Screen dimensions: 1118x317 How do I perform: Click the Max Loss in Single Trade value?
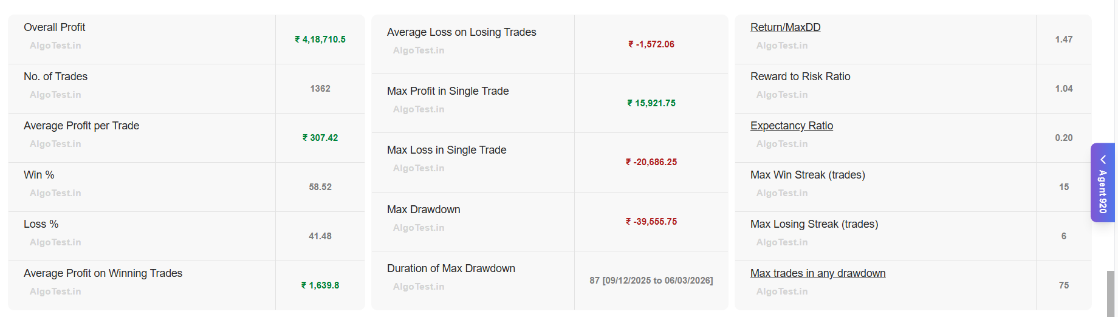point(651,162)
